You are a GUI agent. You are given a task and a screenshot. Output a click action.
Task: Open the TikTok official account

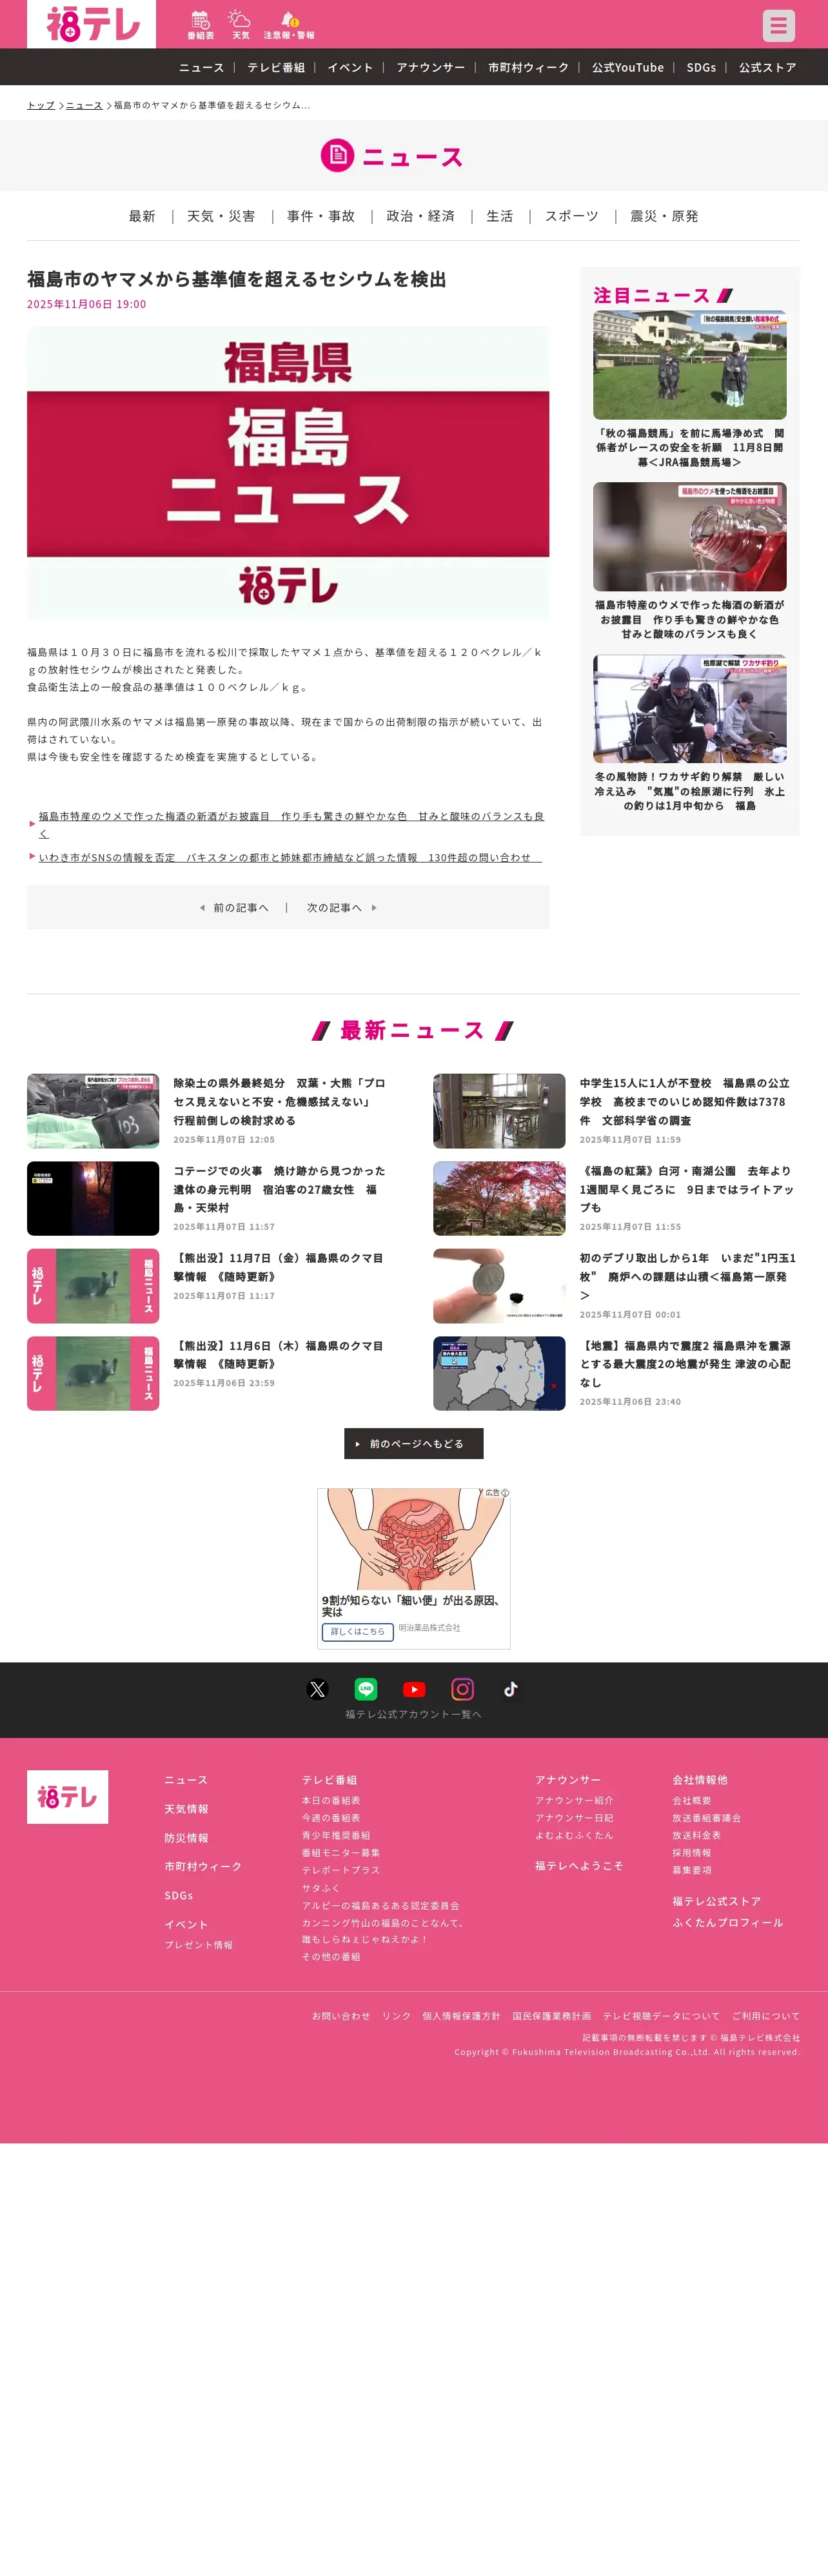pyautogui.click(x=510, y=1689)
